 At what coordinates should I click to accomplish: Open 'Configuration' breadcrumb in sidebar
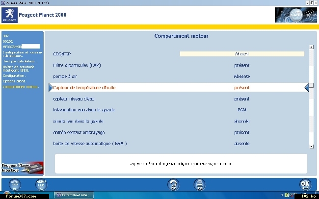coord(14,75)
